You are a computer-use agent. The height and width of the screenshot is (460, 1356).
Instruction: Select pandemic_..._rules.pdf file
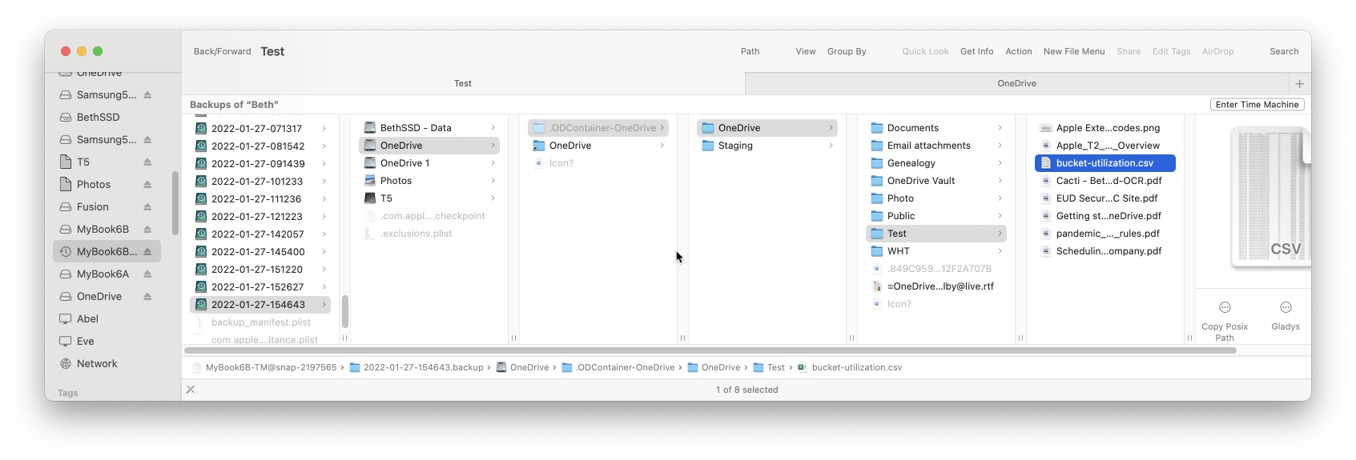point(1105,233)
